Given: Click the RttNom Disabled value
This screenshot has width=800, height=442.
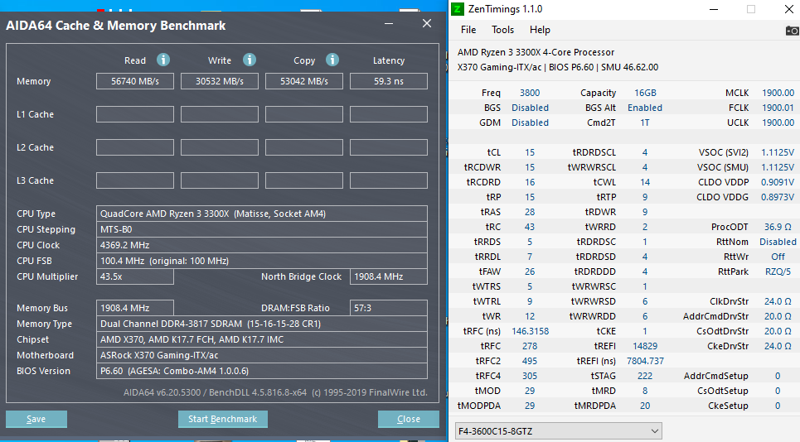Looking at the screenshot, I should pos(778,242).
